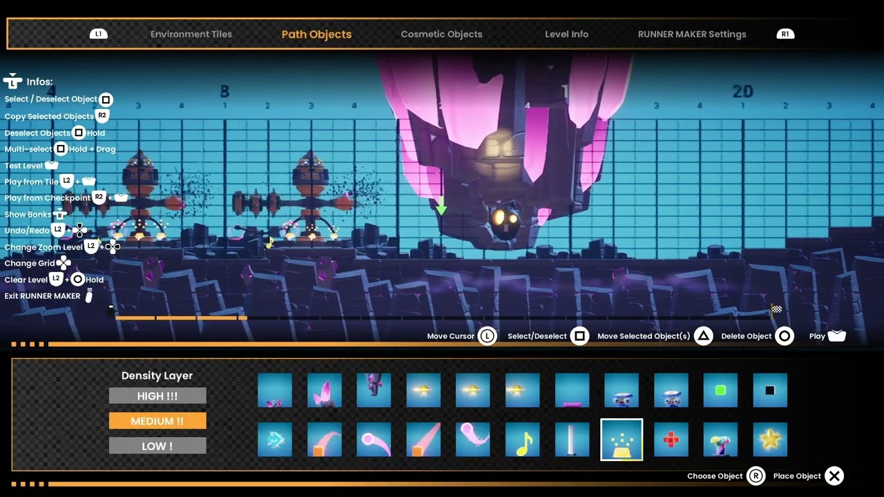Image resolution: width=884 pixels, height=497 pixels.
Task: Click the X icon for Place Object
Action: (x=834, y=476)
